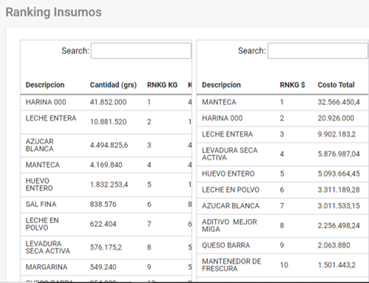This screenshot has width=369, height=283.
Task: Select QUESO BARRA in the right table
Action: click(x=226, y=245)
